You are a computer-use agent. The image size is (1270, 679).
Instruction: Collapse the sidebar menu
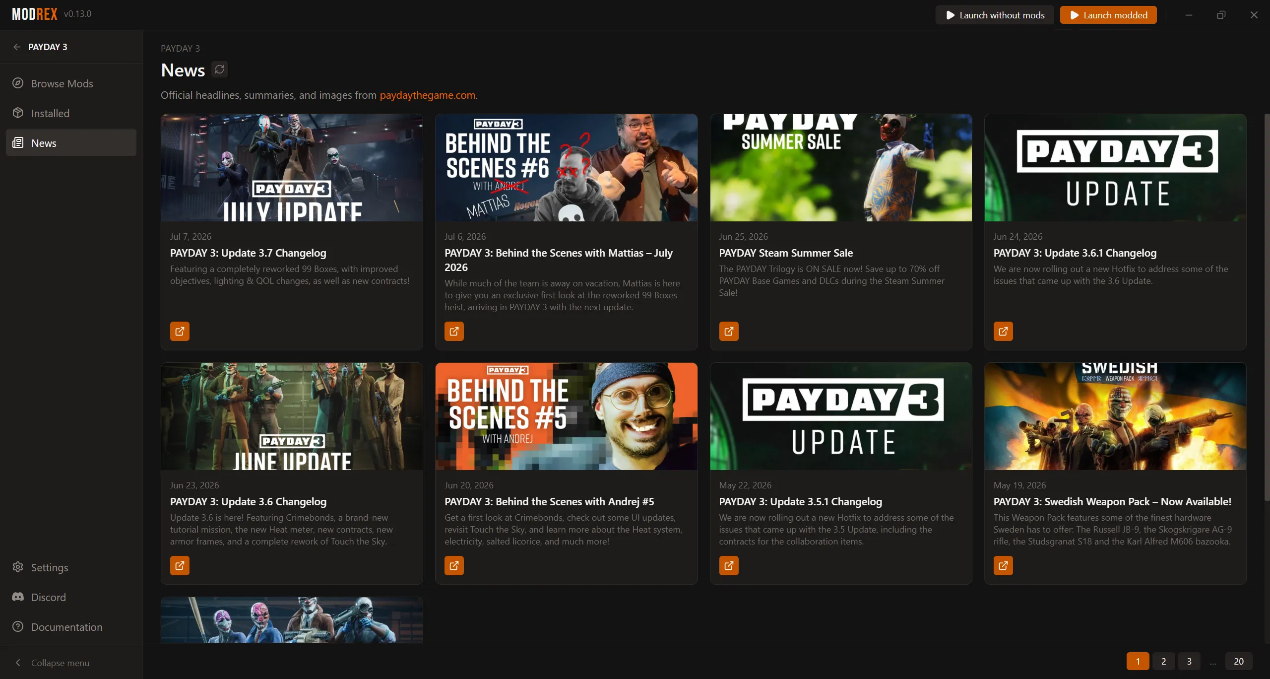(71, 663)
